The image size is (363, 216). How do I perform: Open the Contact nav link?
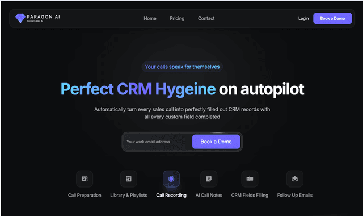206,18
